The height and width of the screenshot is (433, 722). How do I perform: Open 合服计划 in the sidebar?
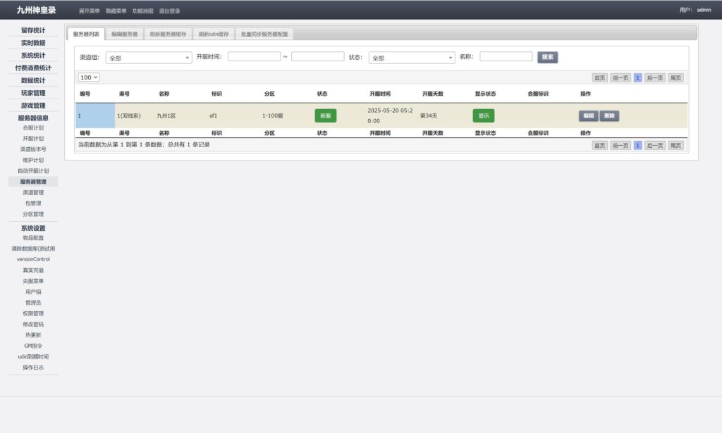(33, 128)
